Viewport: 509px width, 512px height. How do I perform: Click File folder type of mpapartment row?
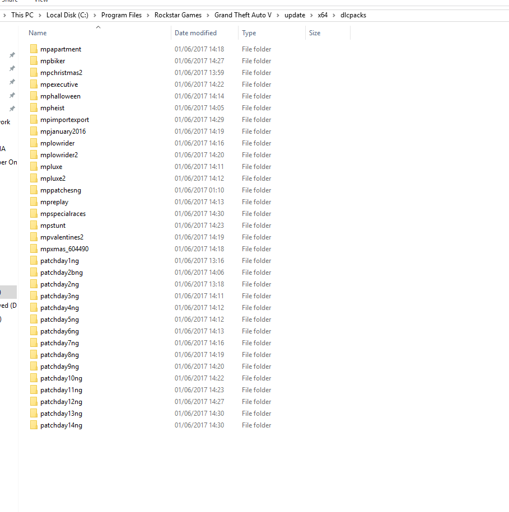click(x=256, y=49)
